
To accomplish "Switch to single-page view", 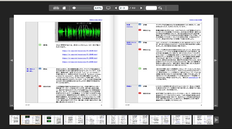I will tap(64, 8).
